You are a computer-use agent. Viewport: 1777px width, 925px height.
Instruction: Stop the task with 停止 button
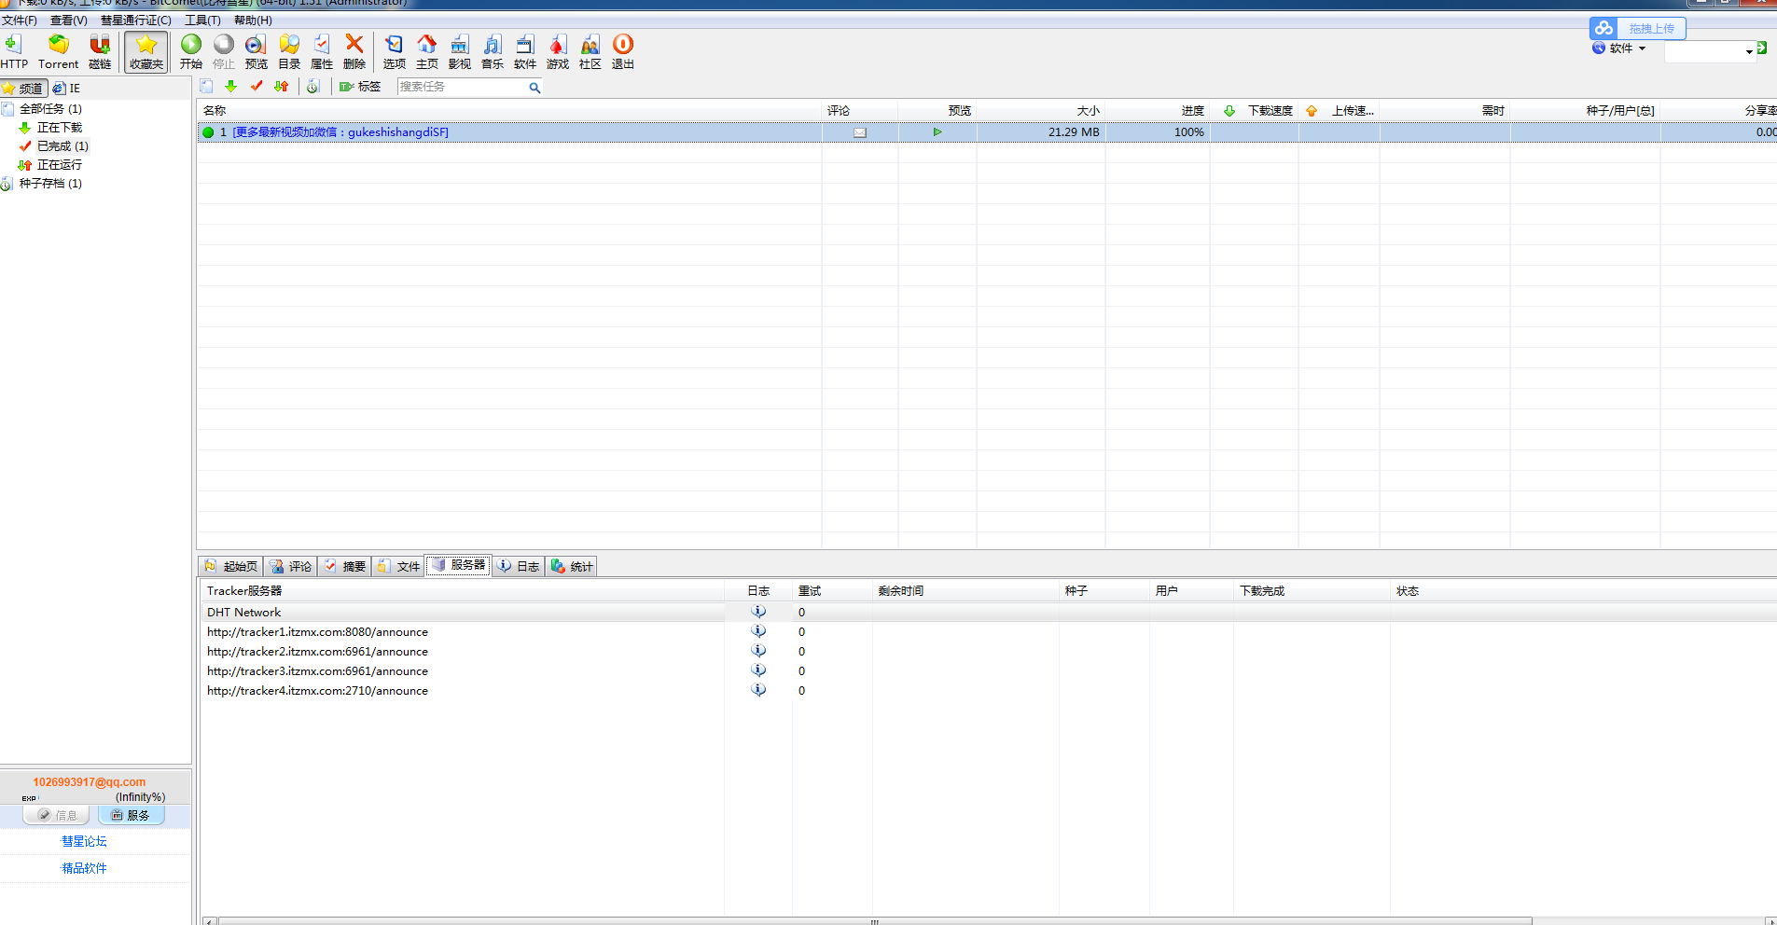pyautogui.click(x=224, y=51)
